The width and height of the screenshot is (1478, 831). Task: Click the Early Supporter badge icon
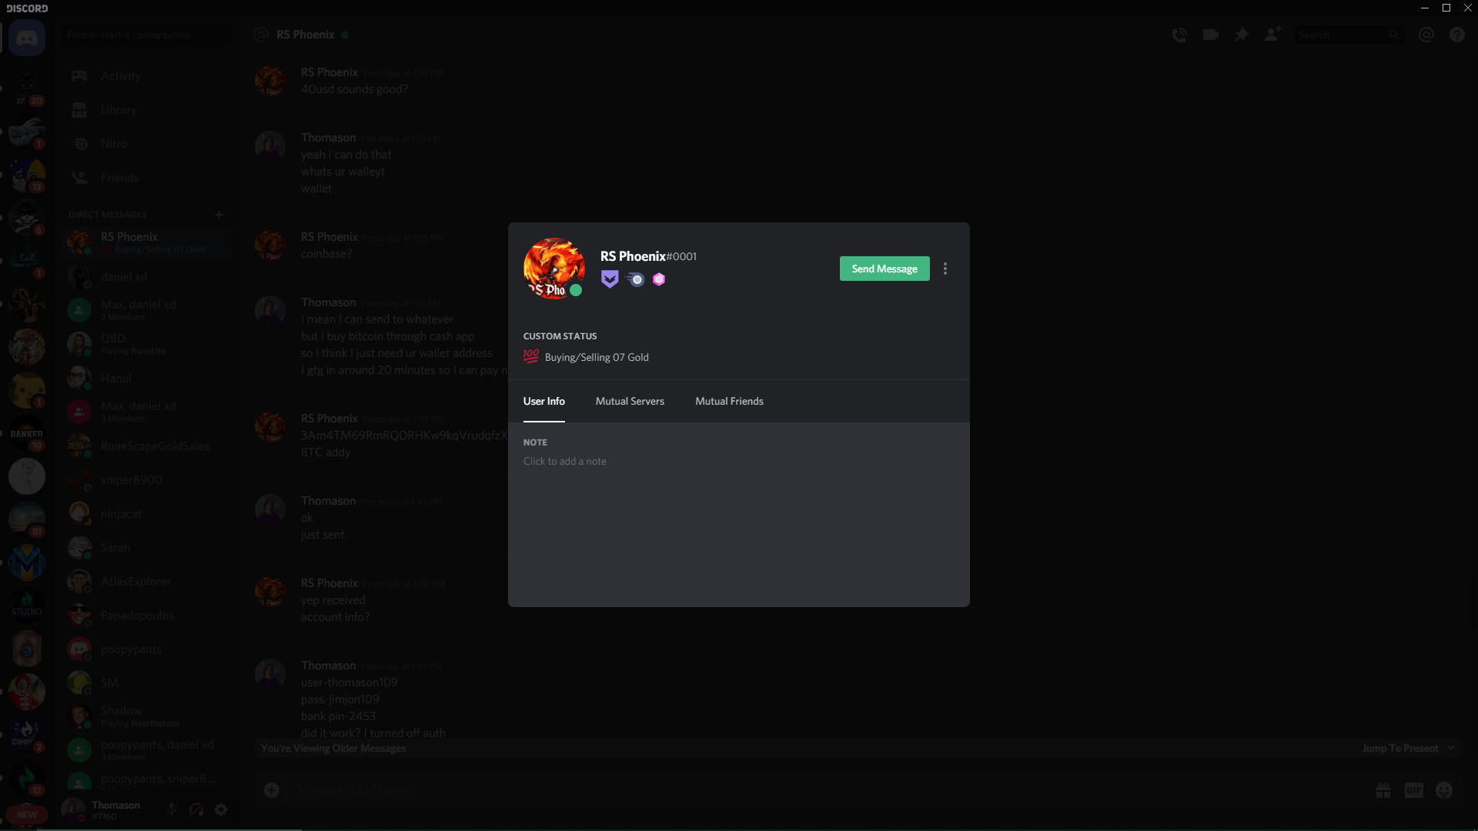[x=635, y=279]
